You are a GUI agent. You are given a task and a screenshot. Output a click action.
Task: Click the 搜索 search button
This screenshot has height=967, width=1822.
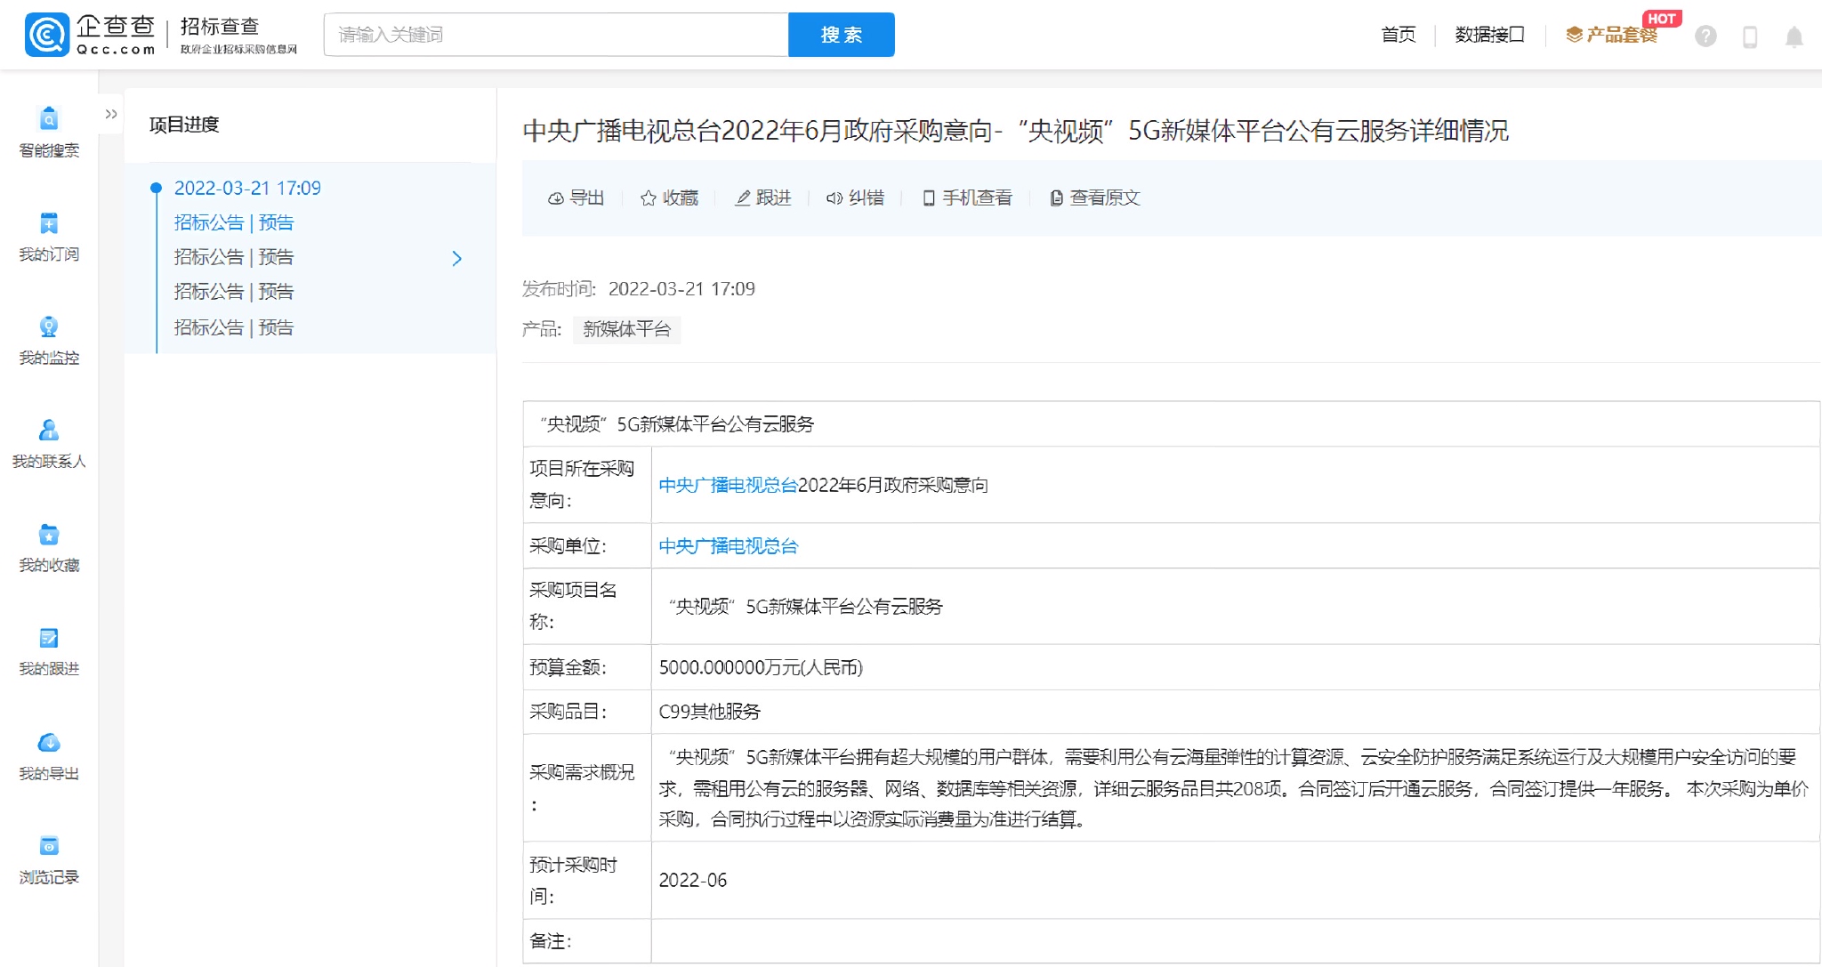click(x=842, y=35)
